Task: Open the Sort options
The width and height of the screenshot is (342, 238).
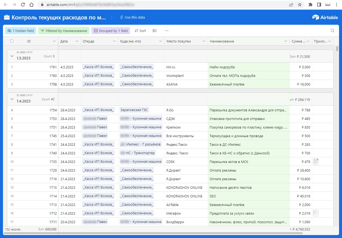Action: click(140, 31)
